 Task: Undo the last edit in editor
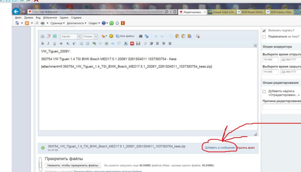pos(156,36)
